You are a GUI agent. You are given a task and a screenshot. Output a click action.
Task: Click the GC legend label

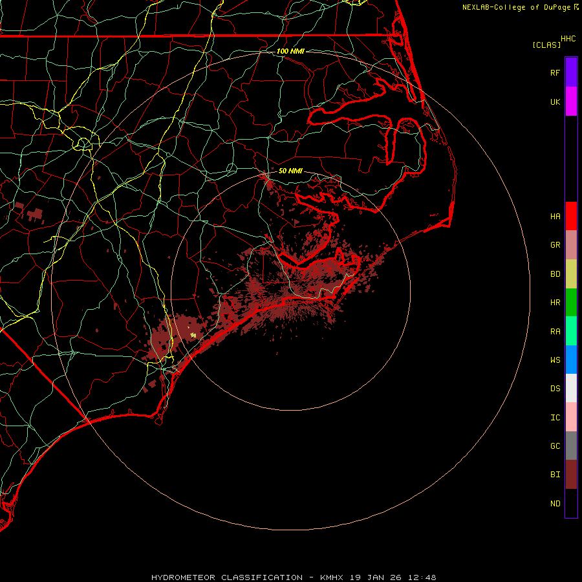(555, 446)
